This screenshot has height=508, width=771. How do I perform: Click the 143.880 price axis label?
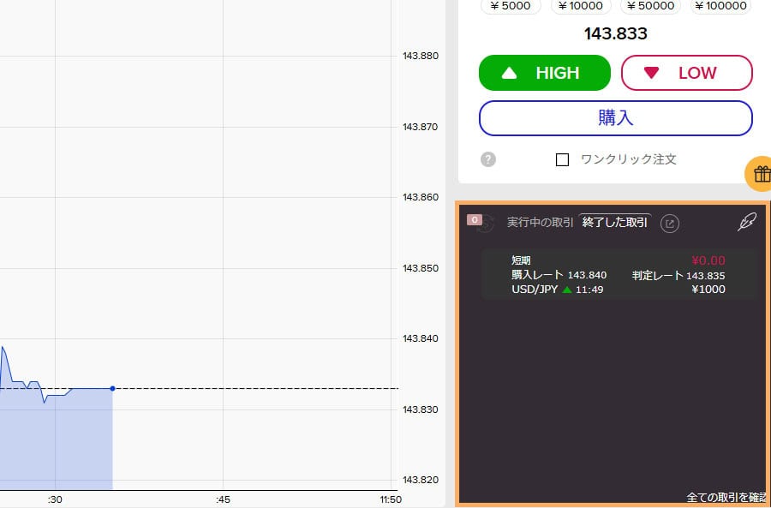pos(421,56)
